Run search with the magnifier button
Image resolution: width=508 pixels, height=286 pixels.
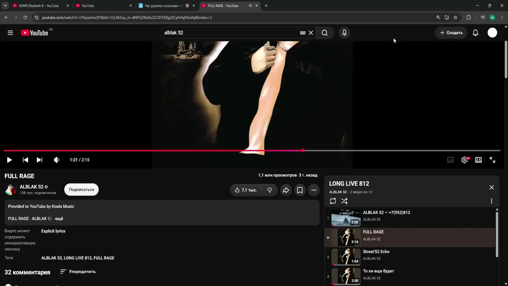tap(325, 33)
